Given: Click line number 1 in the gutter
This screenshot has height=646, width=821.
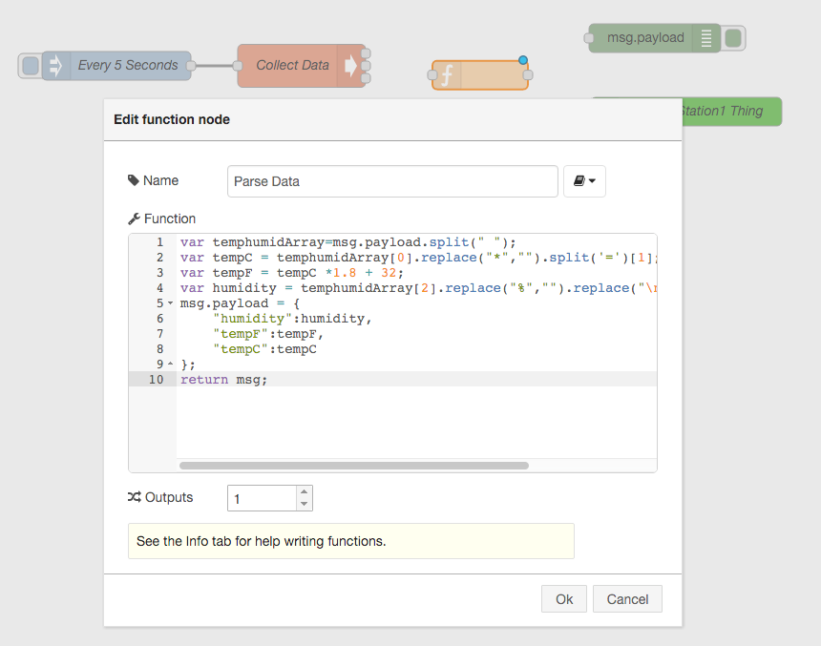Looking at the screenshot, I should [160, 242].
